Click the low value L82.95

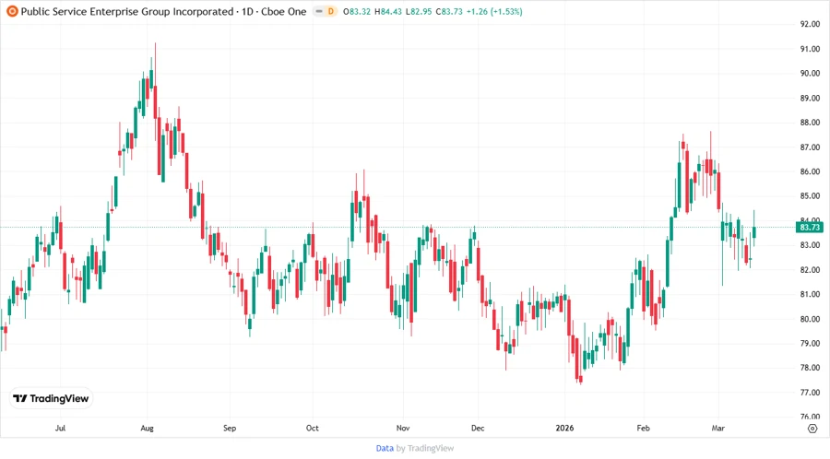[x=419, y=11]
